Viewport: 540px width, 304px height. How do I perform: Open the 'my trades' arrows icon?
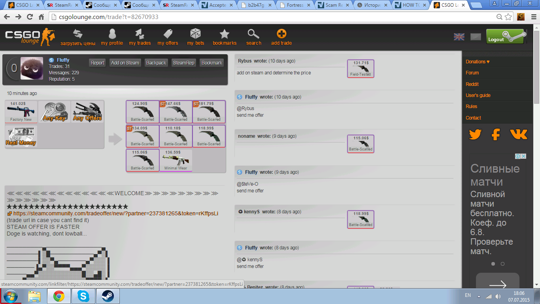click(140, 34)
